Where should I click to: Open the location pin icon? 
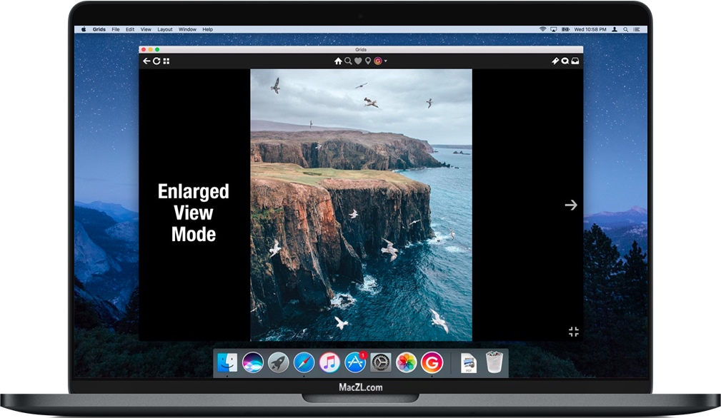[368, 61]
